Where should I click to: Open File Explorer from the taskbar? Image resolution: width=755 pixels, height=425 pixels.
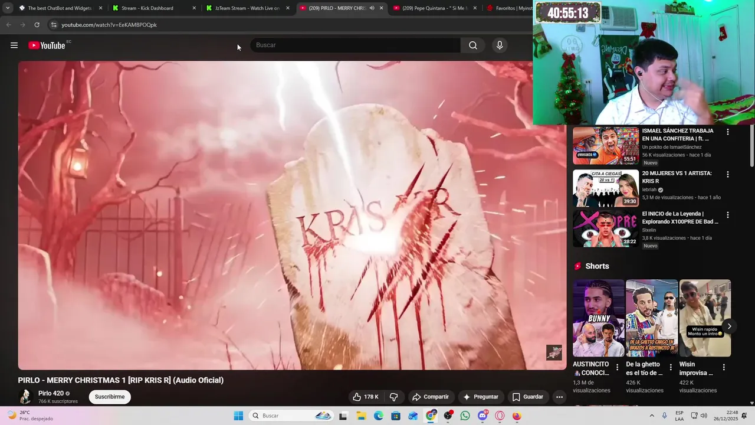[361, 416]
